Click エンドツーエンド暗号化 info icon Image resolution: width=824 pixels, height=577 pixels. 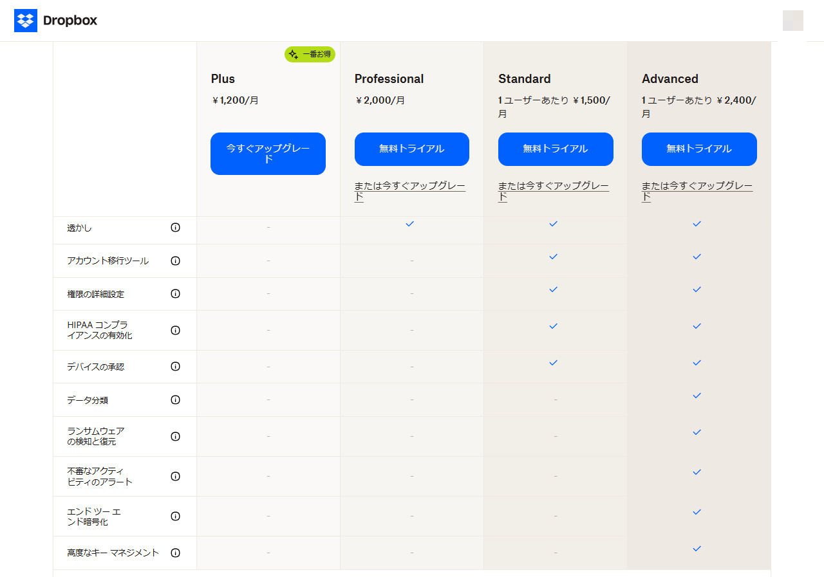pyautogui.click(x=175, y=517)
